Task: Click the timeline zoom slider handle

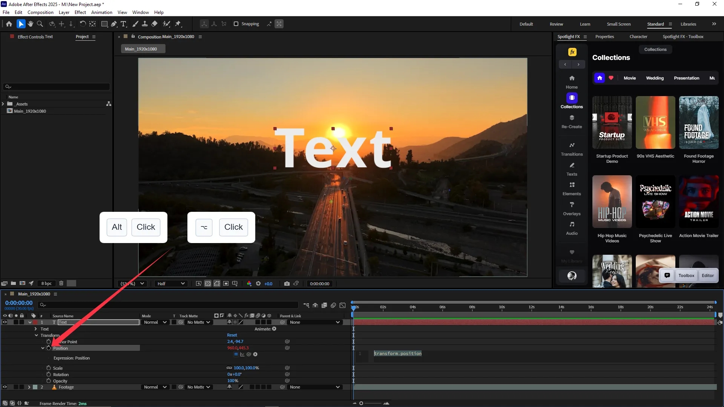Action: tap(361, 403)
